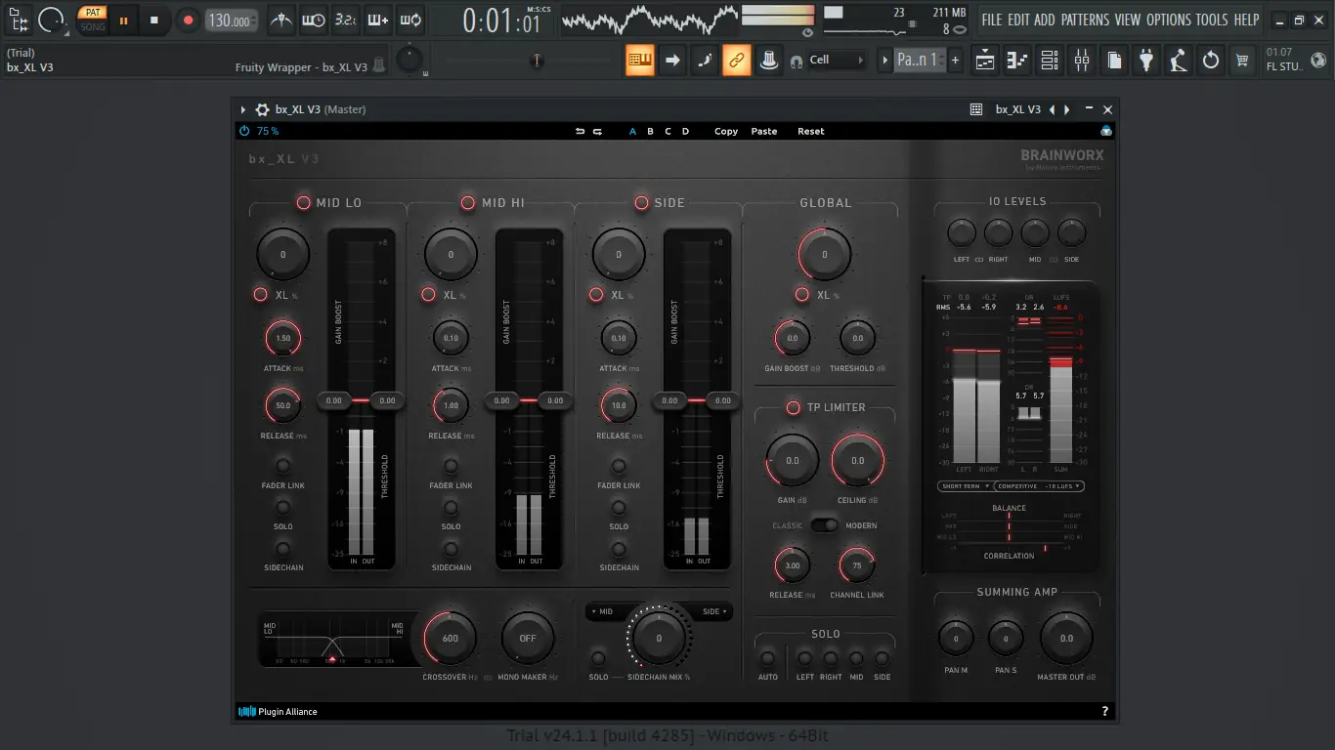Open the Playlist view icon
1335x750 pixels.
(984, 61)
